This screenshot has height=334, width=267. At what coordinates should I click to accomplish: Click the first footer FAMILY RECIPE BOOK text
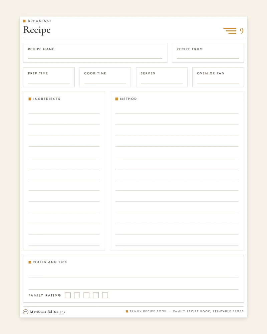click(148, 311)
